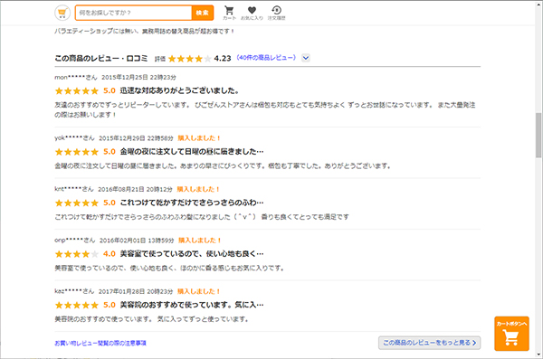Click date 2016年08月21日 20時12分

pos(135,189)
